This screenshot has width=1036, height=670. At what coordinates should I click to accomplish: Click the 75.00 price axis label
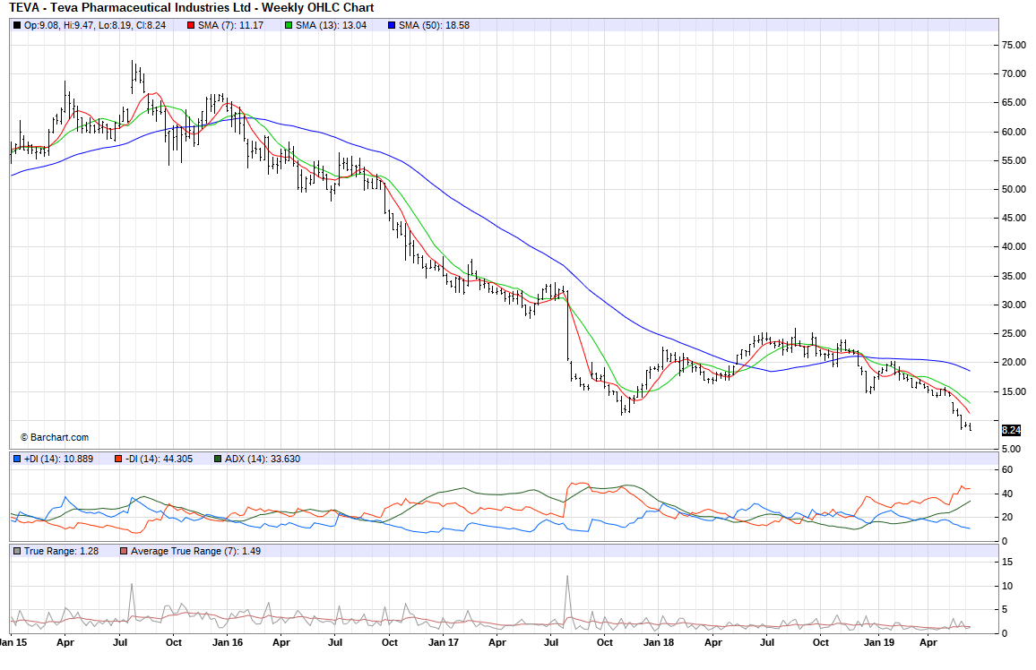pos(1014,45)
